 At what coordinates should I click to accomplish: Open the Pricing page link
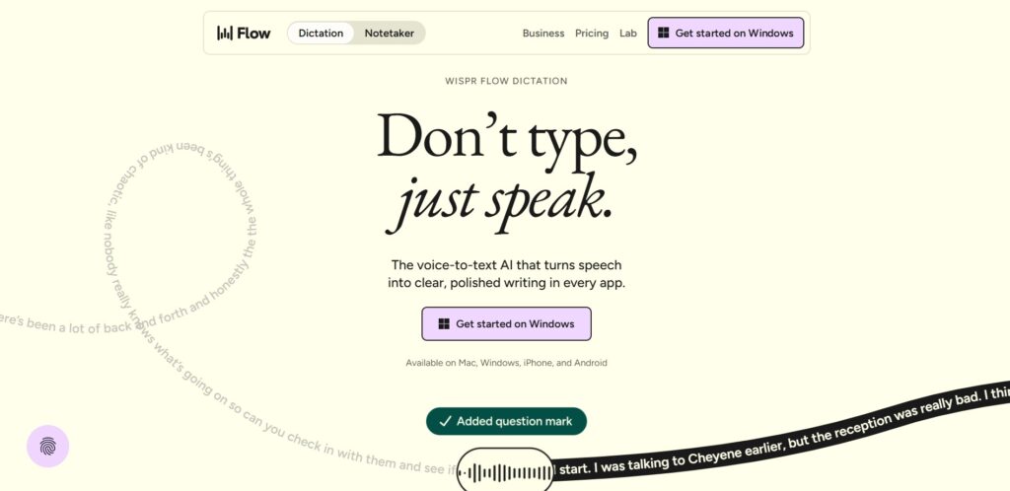click(592, 34)
